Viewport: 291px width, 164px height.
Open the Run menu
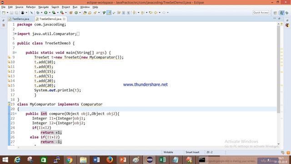click(75, 7)
